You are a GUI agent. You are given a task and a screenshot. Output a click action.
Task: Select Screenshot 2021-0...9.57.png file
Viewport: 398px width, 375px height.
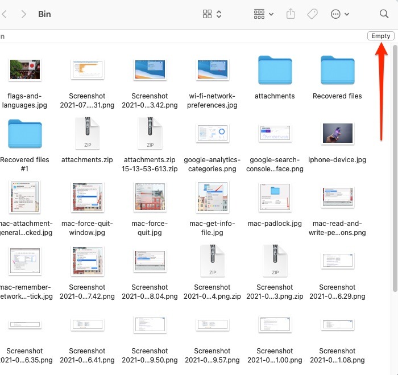(213, 324)
